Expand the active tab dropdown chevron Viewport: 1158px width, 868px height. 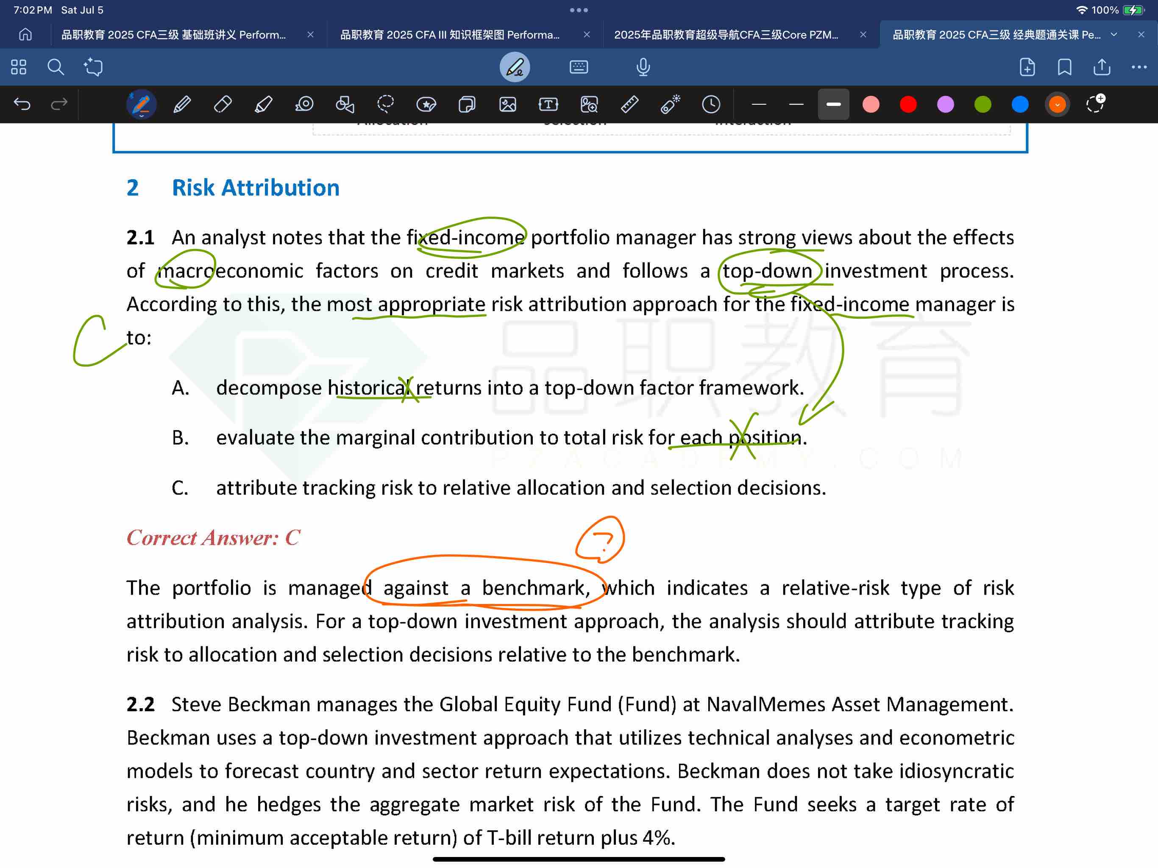point(1114,35)
